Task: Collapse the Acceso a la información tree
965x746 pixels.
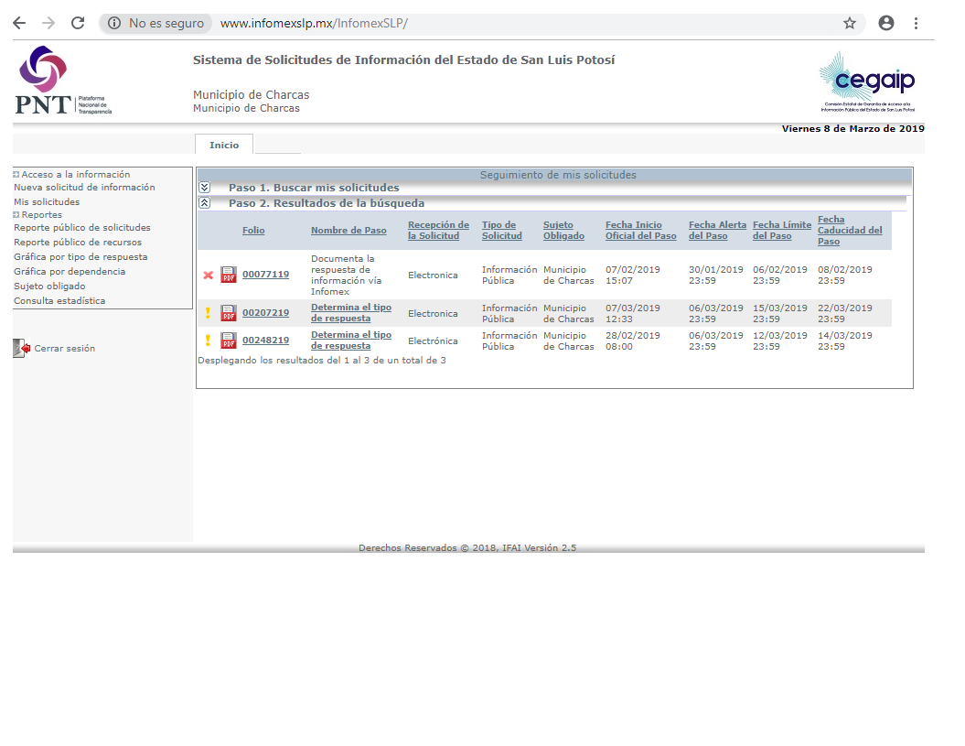Action: click(x=16, y=174)
